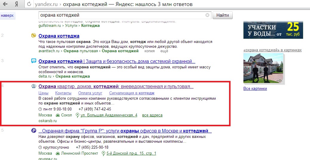Click the Найти search button
Image resolution: width=310 pixels, height=160 pixels.
tap(222, 15)
